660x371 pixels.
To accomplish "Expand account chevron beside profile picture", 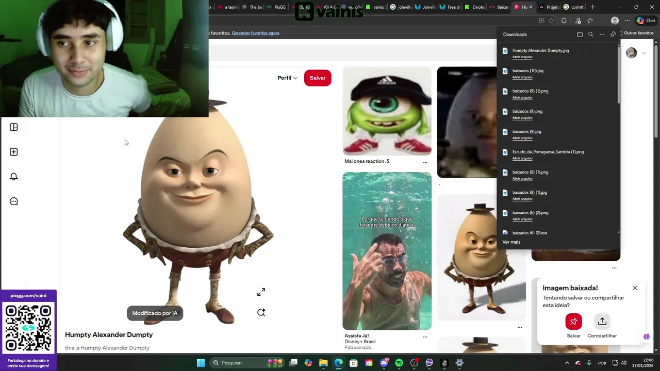I will click(643, 53).
